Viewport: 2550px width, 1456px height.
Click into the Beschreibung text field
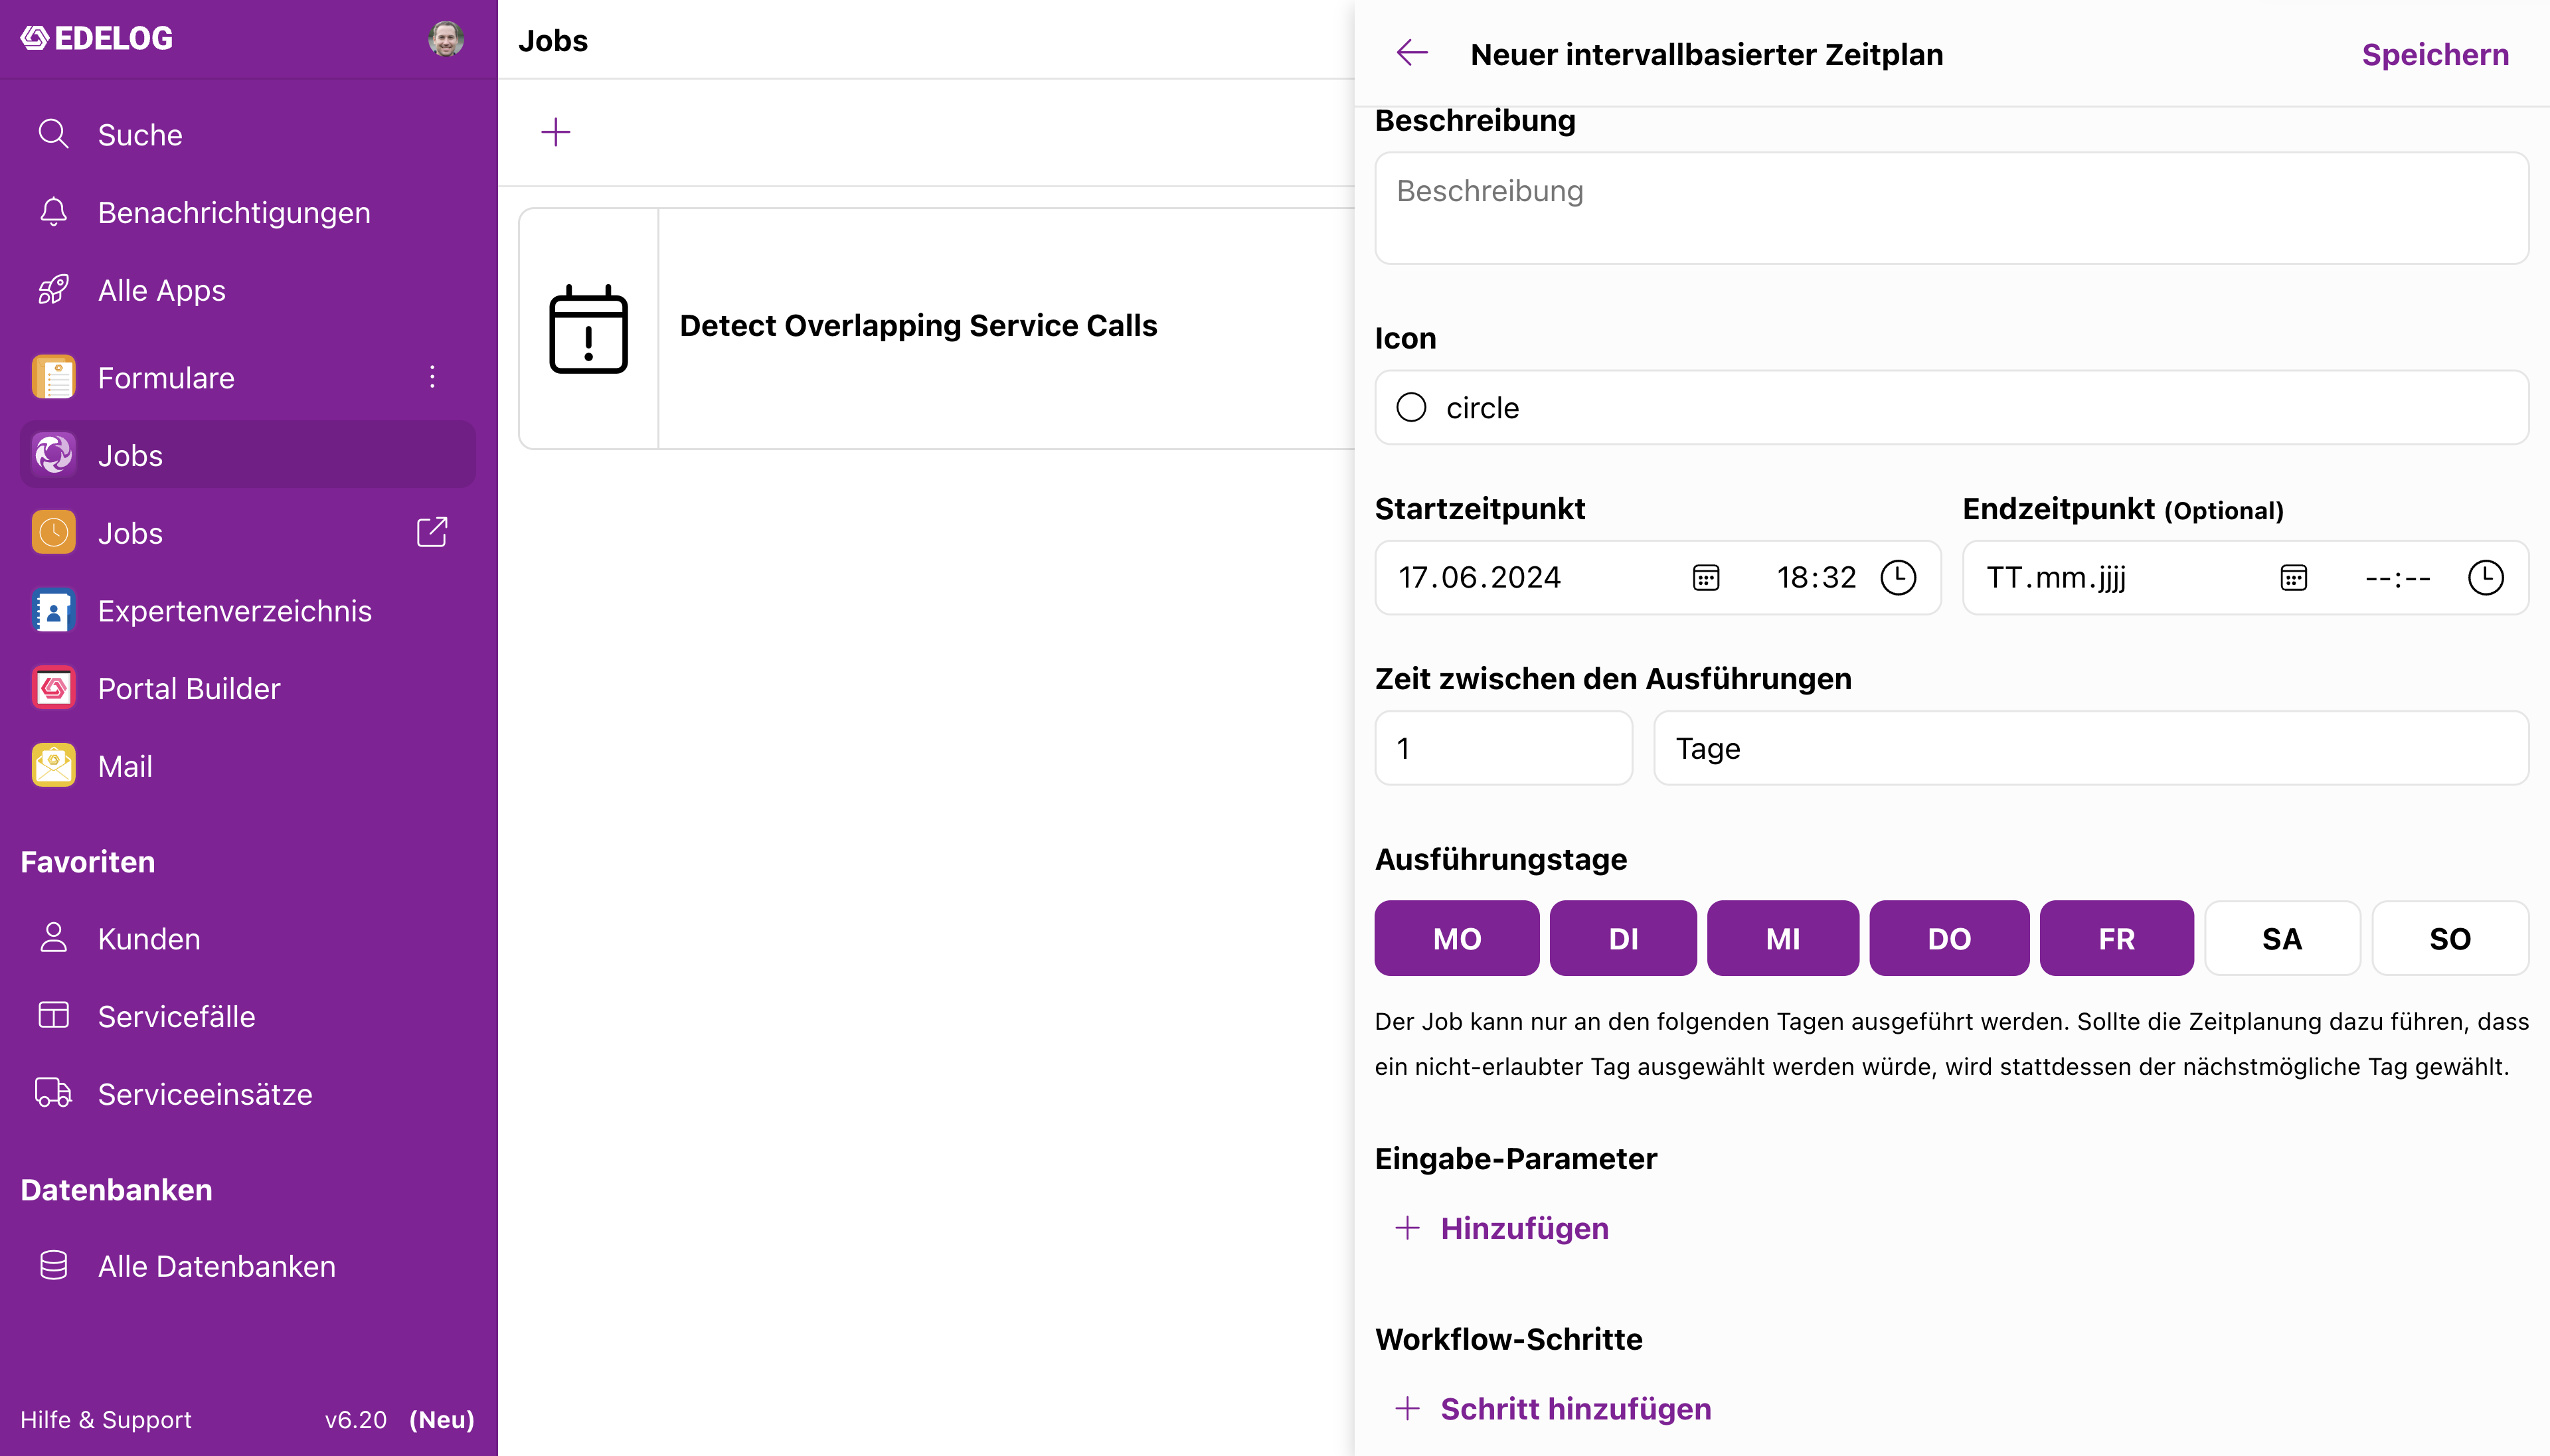pyautogui.click(x=1951, y=208)
